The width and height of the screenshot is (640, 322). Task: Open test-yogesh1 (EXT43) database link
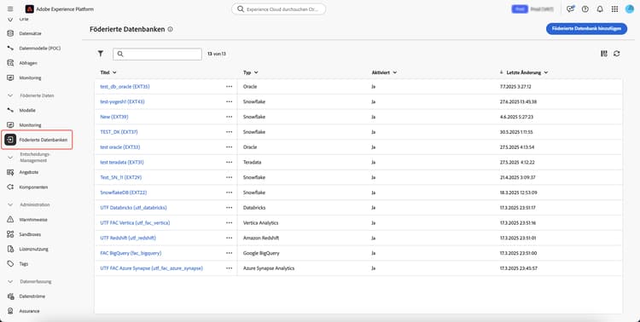click(122, 102)
